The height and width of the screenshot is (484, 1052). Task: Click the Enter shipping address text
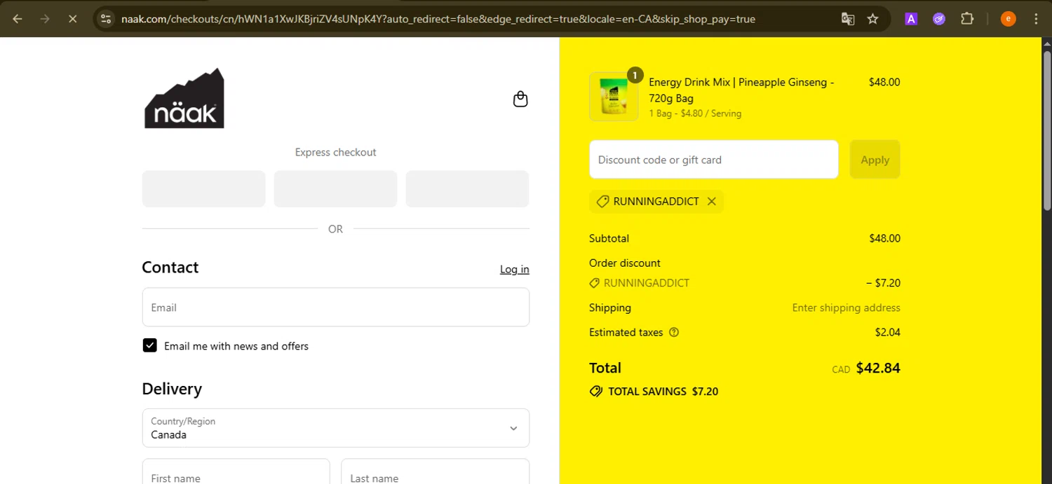coord(847,307)
